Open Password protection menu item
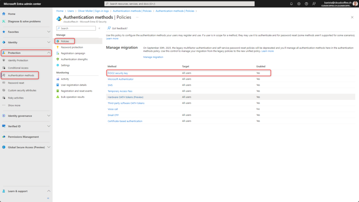The image size is (359, 202). (x=72, y=47)
